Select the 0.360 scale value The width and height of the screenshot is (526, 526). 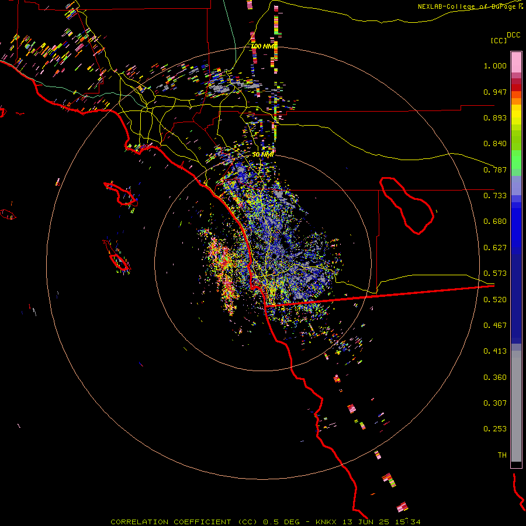(x=495, y=378)
